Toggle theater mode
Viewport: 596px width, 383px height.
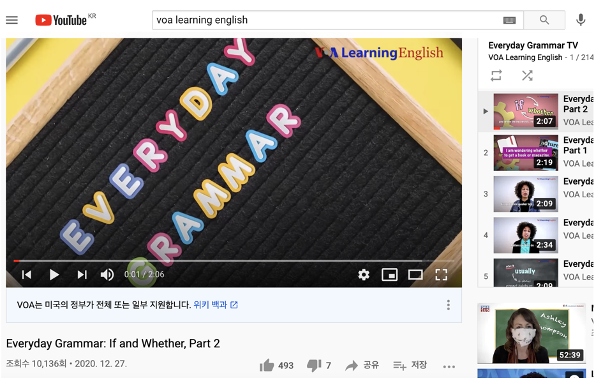click(x=415, y=274)
